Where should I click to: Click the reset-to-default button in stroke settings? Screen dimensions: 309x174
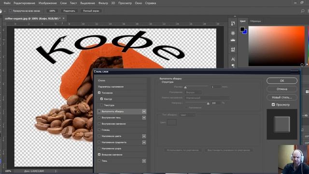(228, 150)
